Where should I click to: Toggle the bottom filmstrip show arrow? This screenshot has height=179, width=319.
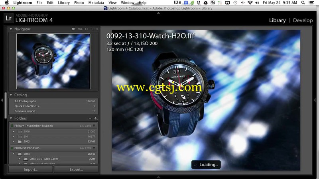tap(158, 177)
